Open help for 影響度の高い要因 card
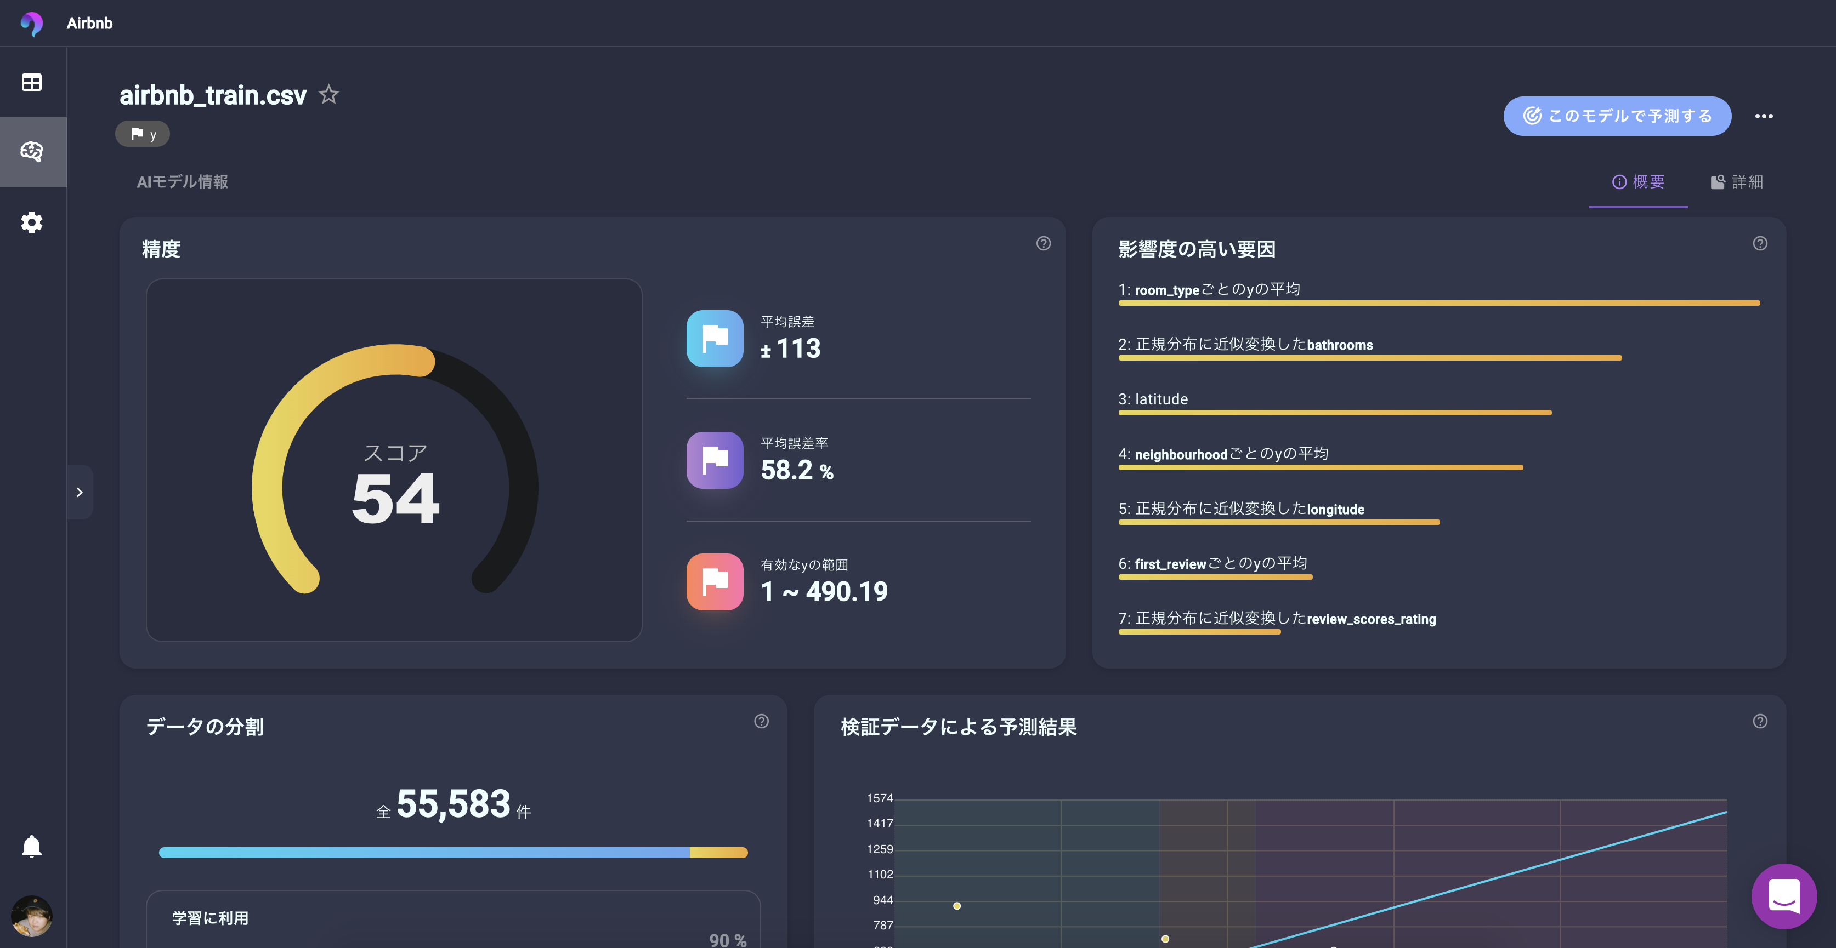Image resolution: width=1836 pixels, height=948 pixels. [x=1760, y=244]
